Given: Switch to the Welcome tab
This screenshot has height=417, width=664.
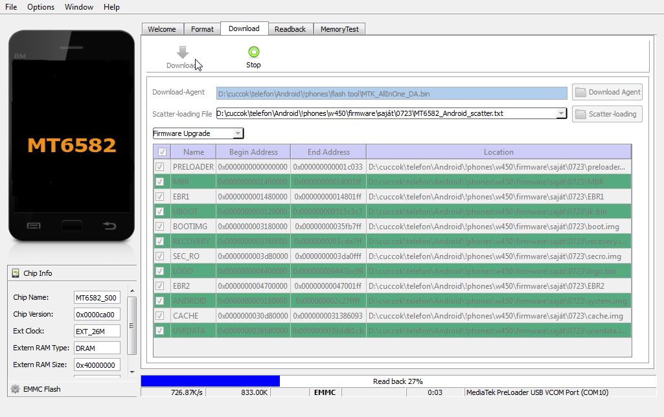Looking at the screenshot, I should click(x=162, y=28).
